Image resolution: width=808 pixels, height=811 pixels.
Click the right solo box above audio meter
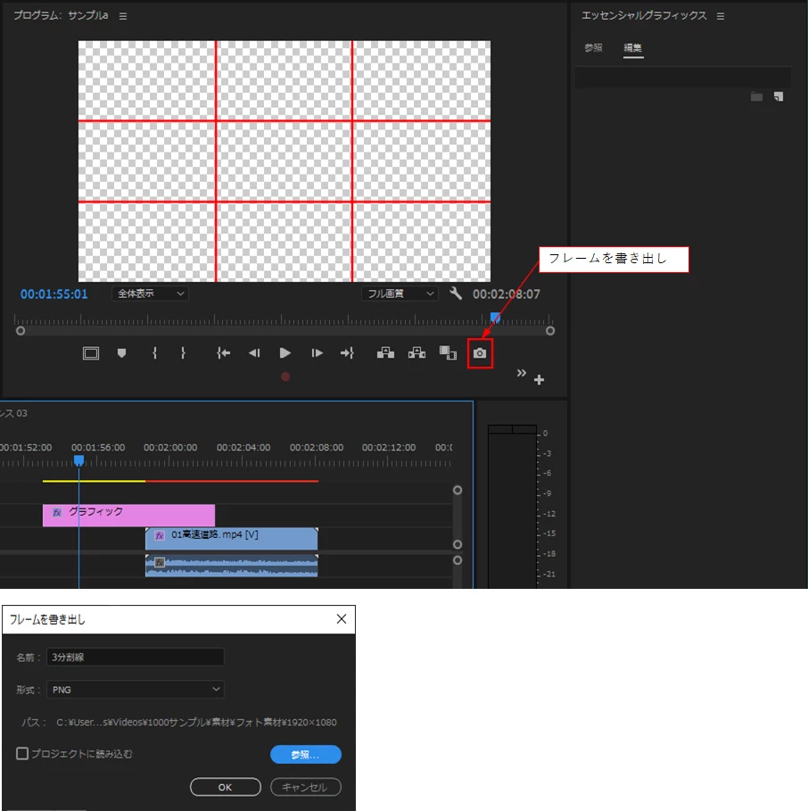click(x=524, y=429)
